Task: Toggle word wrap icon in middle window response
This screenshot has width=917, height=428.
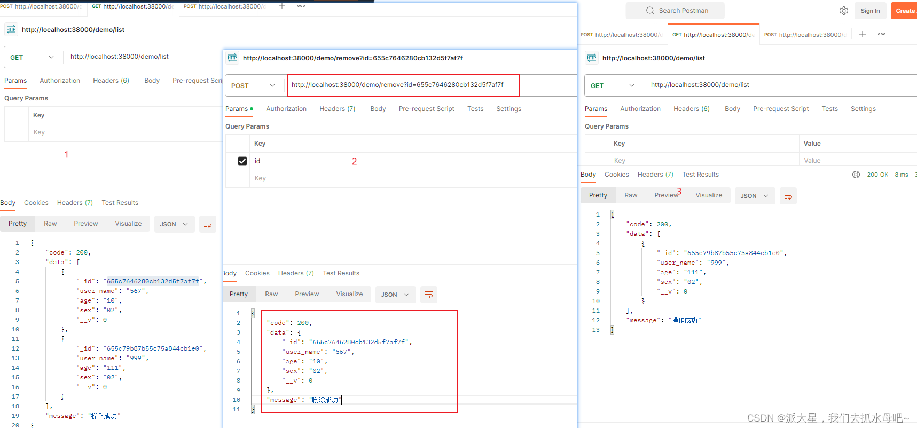Action: pos(429,295)
